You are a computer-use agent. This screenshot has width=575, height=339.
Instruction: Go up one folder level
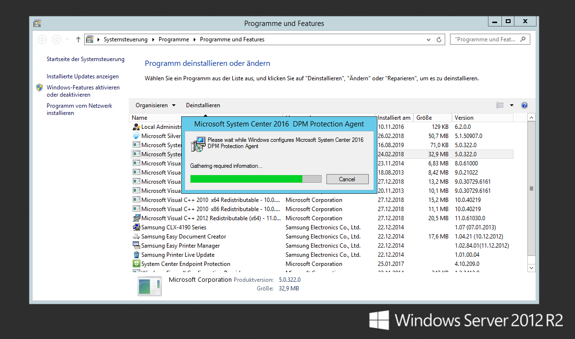point(78,39)
